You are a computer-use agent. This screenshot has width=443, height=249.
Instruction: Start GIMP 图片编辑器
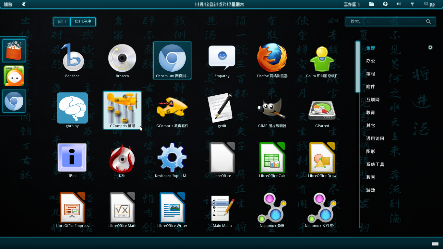(272, 110)
